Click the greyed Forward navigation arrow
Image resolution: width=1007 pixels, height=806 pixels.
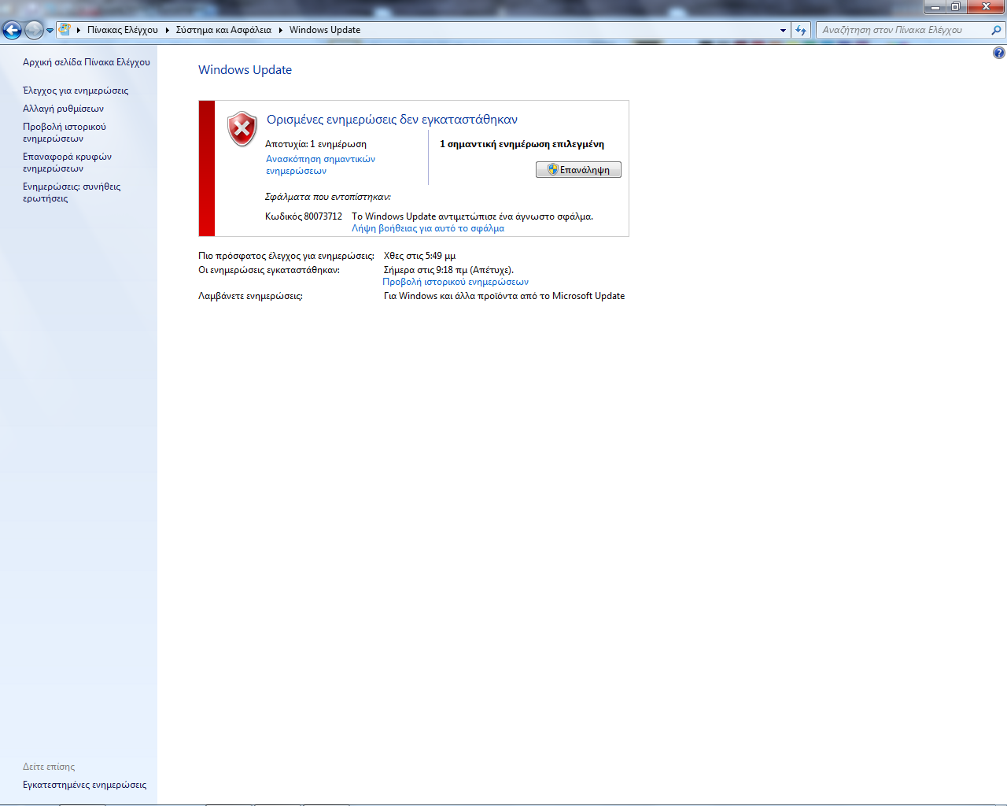coord(34,30)
